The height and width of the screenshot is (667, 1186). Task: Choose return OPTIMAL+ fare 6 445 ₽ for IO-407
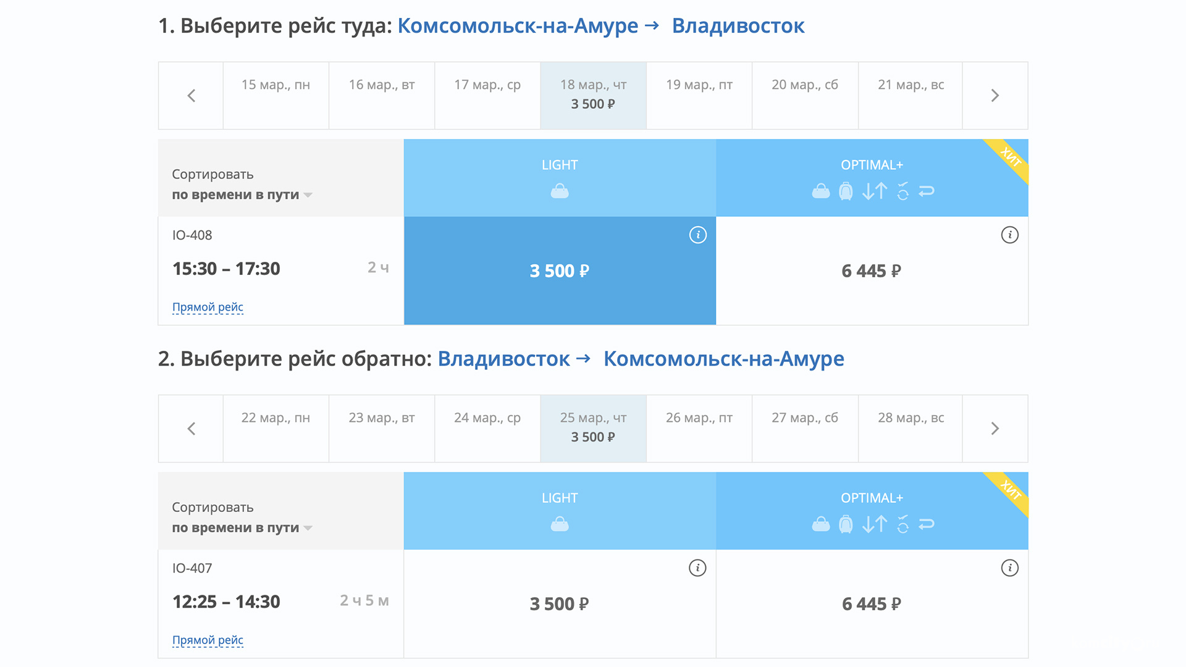[872, 603]
